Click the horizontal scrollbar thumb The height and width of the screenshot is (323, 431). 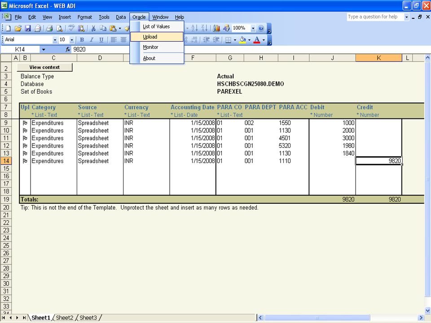(317, 318)
